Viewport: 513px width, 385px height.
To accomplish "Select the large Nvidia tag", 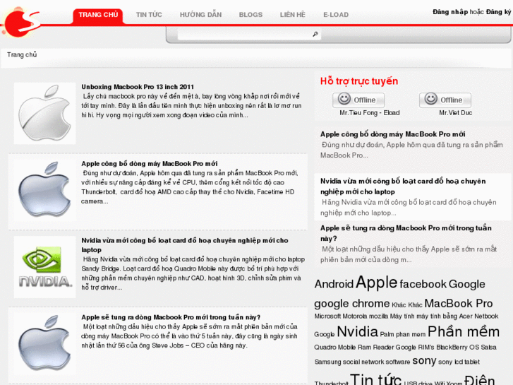I will click(x=357, y=331).
